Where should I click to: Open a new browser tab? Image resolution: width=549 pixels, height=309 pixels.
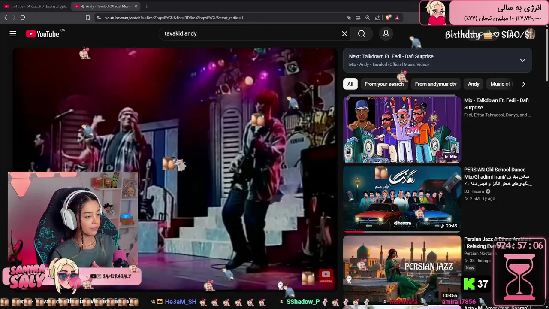(x=146, y=6)
